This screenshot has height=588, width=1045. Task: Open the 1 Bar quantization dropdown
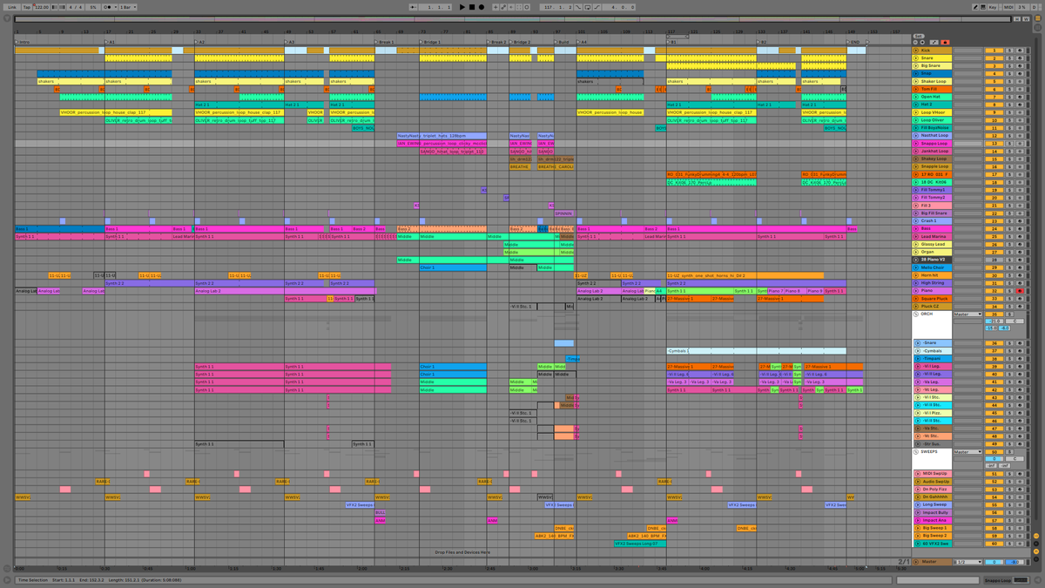(127, 7)
